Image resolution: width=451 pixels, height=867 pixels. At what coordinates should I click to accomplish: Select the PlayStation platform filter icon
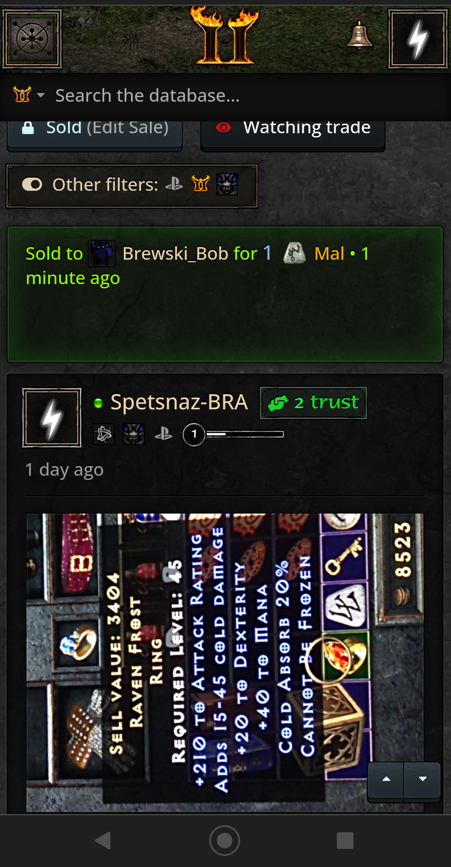[174, 184]
